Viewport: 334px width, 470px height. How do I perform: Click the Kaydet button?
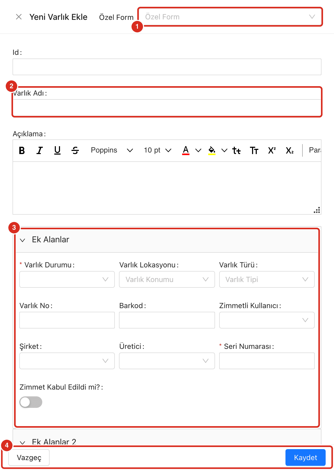(306, 457)
